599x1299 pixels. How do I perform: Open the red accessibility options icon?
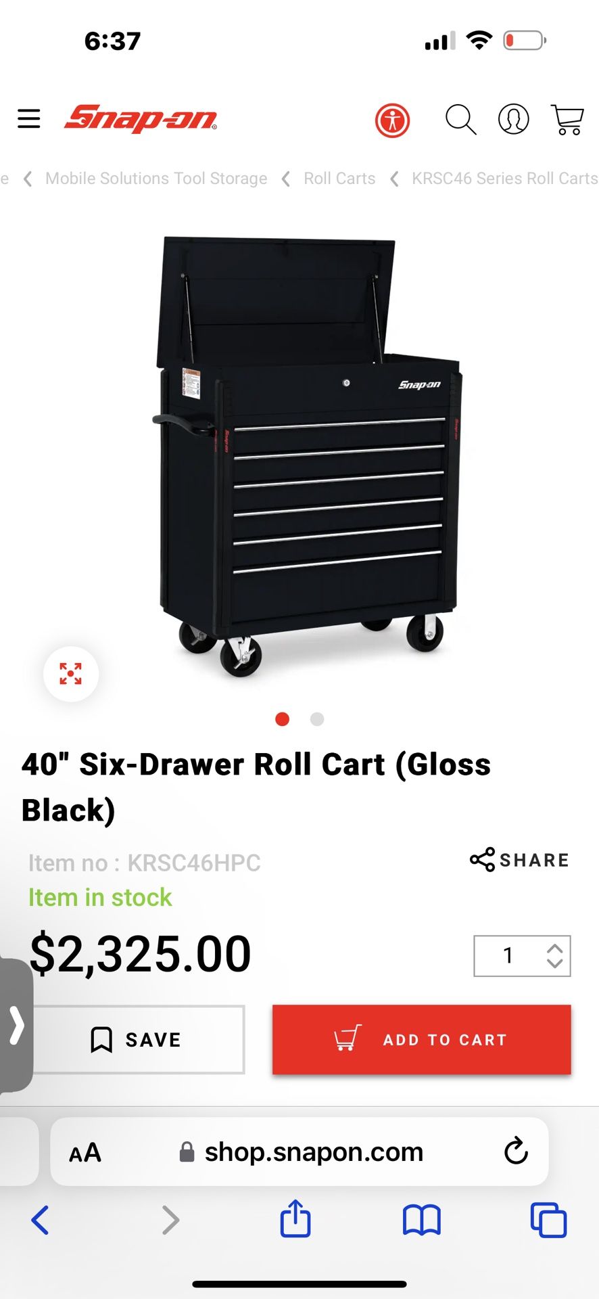point(392,121)
